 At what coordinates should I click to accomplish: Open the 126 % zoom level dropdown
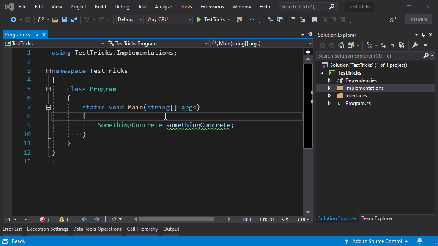[15, 219]
